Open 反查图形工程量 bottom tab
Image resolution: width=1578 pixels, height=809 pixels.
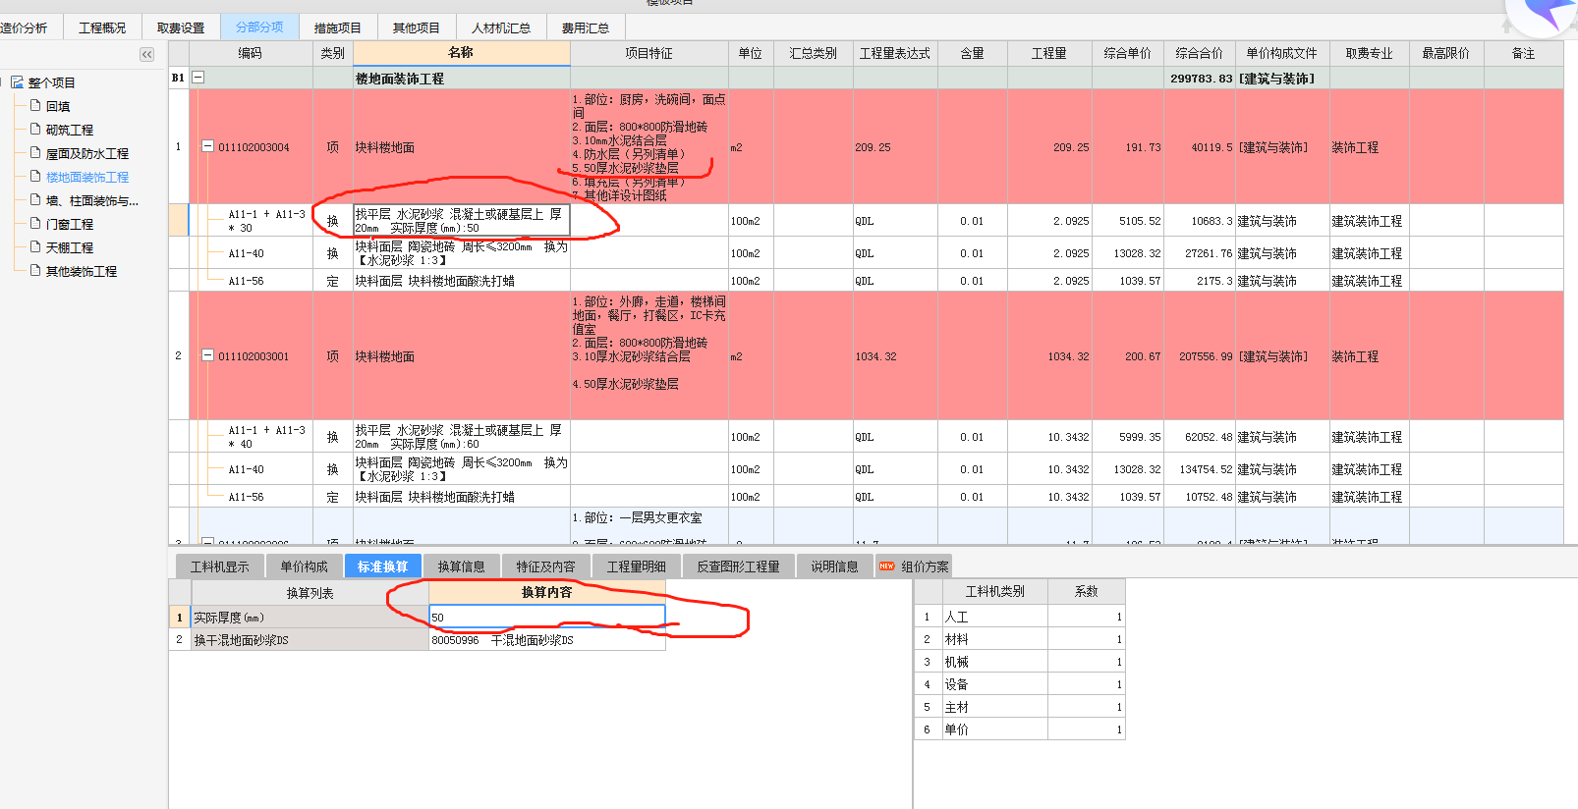(x=738, y=566)
